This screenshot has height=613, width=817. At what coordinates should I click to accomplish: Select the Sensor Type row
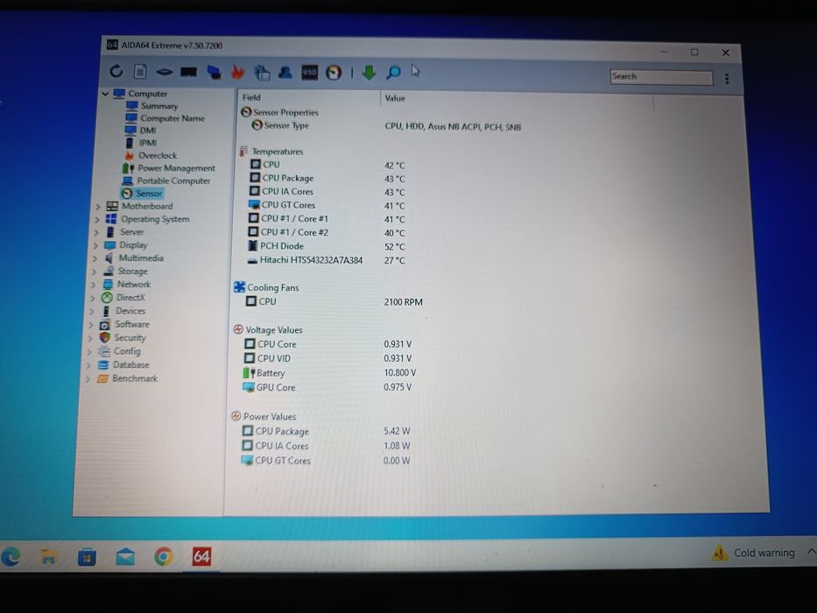pos(386,126)
